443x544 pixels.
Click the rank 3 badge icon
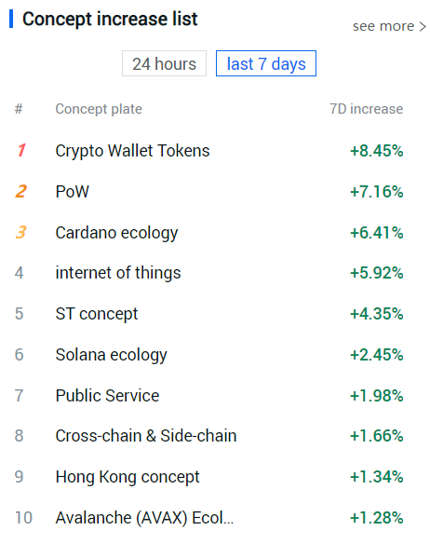coord(21,233)
